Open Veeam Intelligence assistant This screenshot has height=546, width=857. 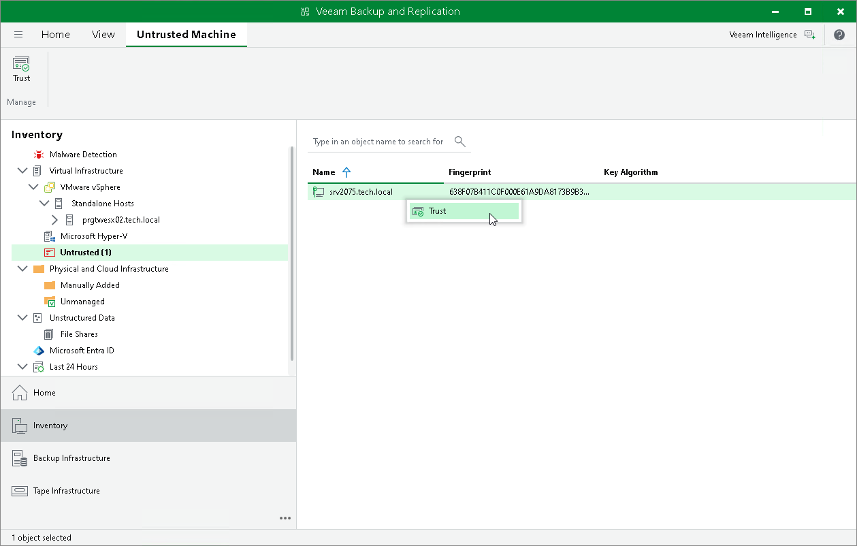coord(772,35)
